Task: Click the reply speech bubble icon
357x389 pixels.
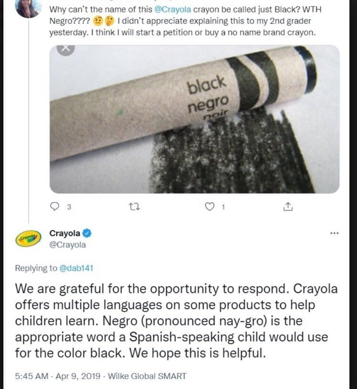Action: click(x=54, y=207)
